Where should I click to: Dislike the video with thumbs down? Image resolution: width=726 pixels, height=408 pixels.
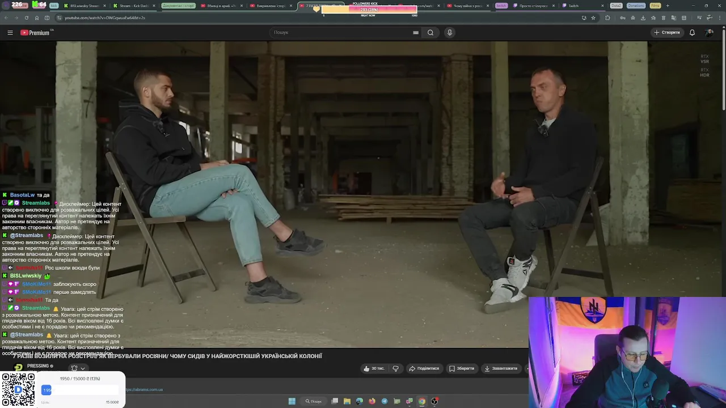click(x=395, y=368)
